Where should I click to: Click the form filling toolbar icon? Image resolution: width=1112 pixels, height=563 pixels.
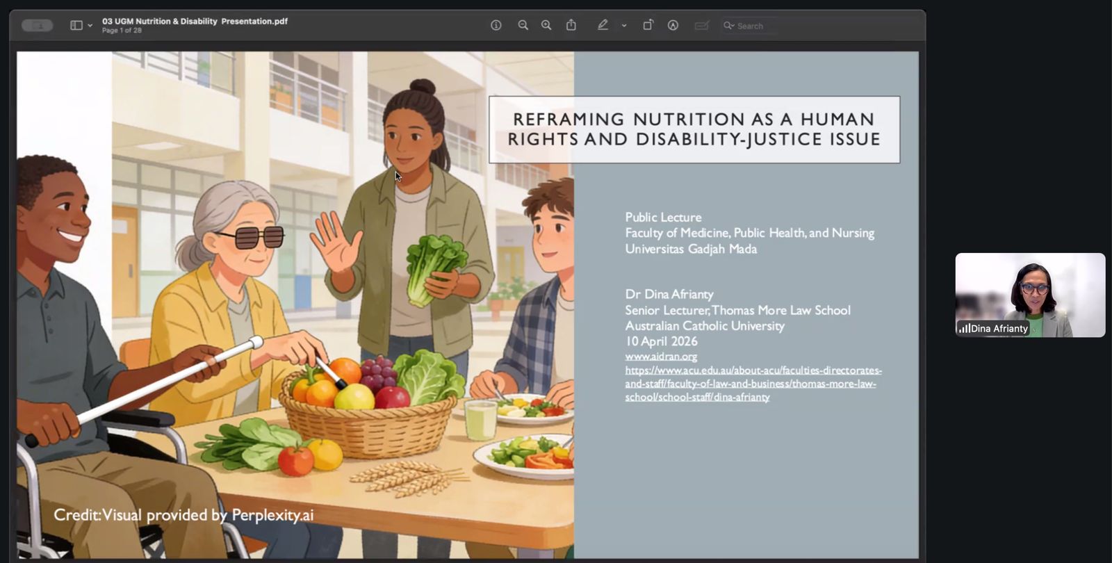[x=702, y=26]
